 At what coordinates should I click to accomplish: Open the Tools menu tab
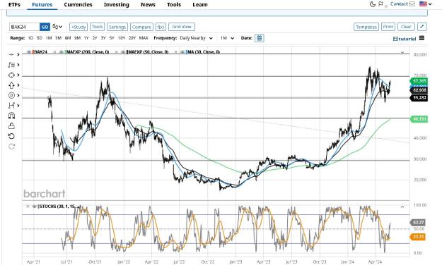pyautogui.click(x=174, y=4)
